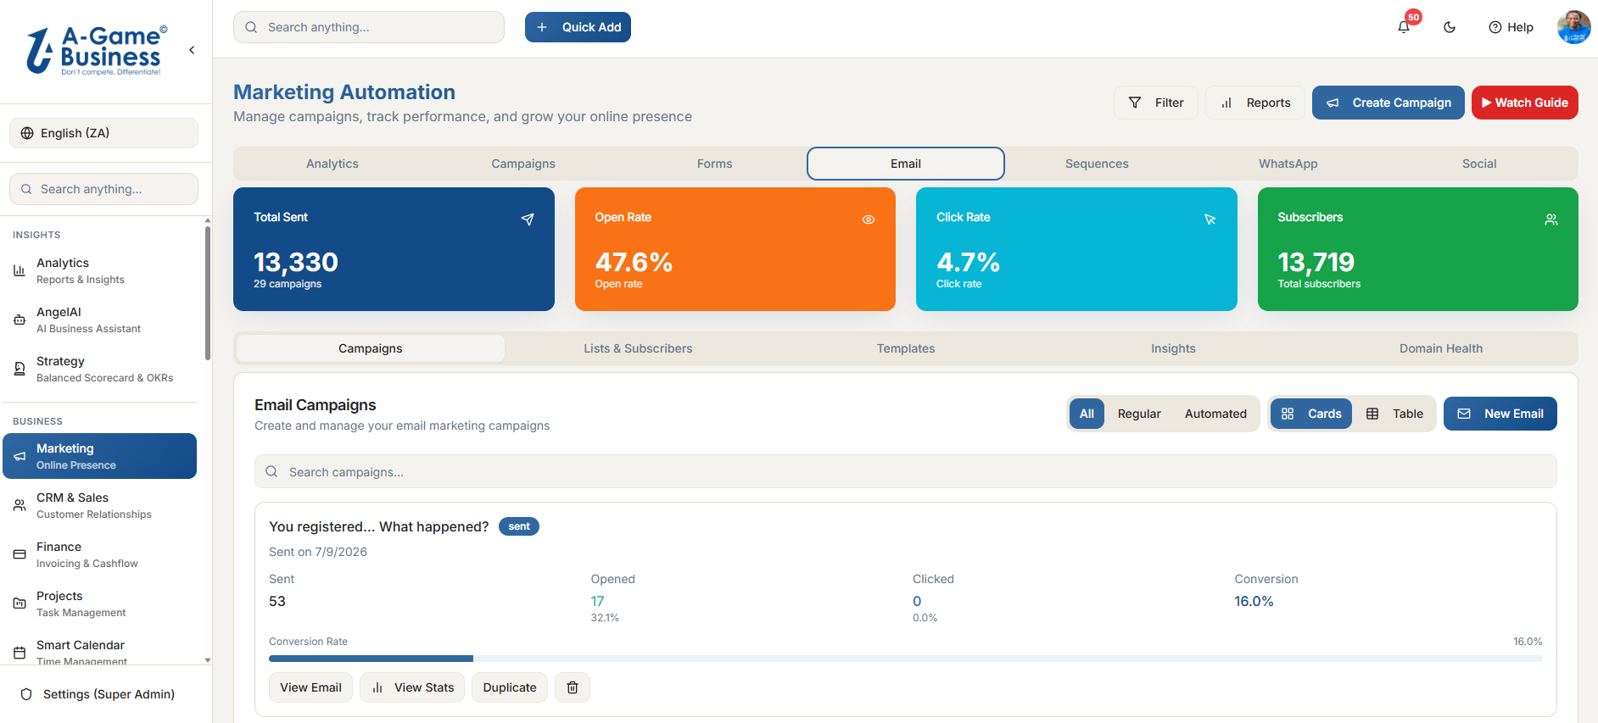Click View Stats button
The image size is (1598, 723).
(412, 687)
